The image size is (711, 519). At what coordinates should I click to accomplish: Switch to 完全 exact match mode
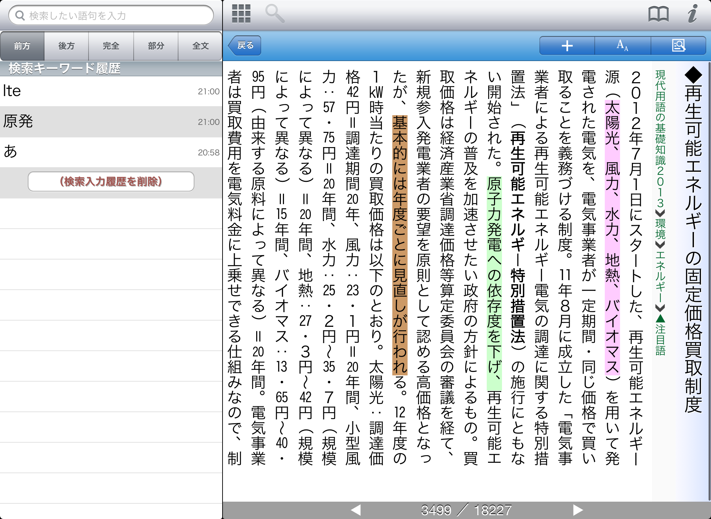point(111,46)
